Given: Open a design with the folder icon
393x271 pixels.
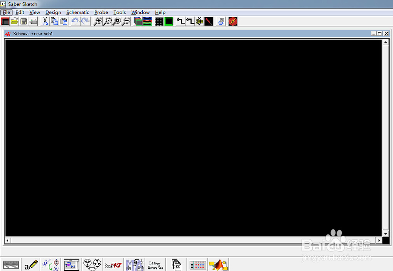Looking at the screenshot, I should tap(15, 21).
